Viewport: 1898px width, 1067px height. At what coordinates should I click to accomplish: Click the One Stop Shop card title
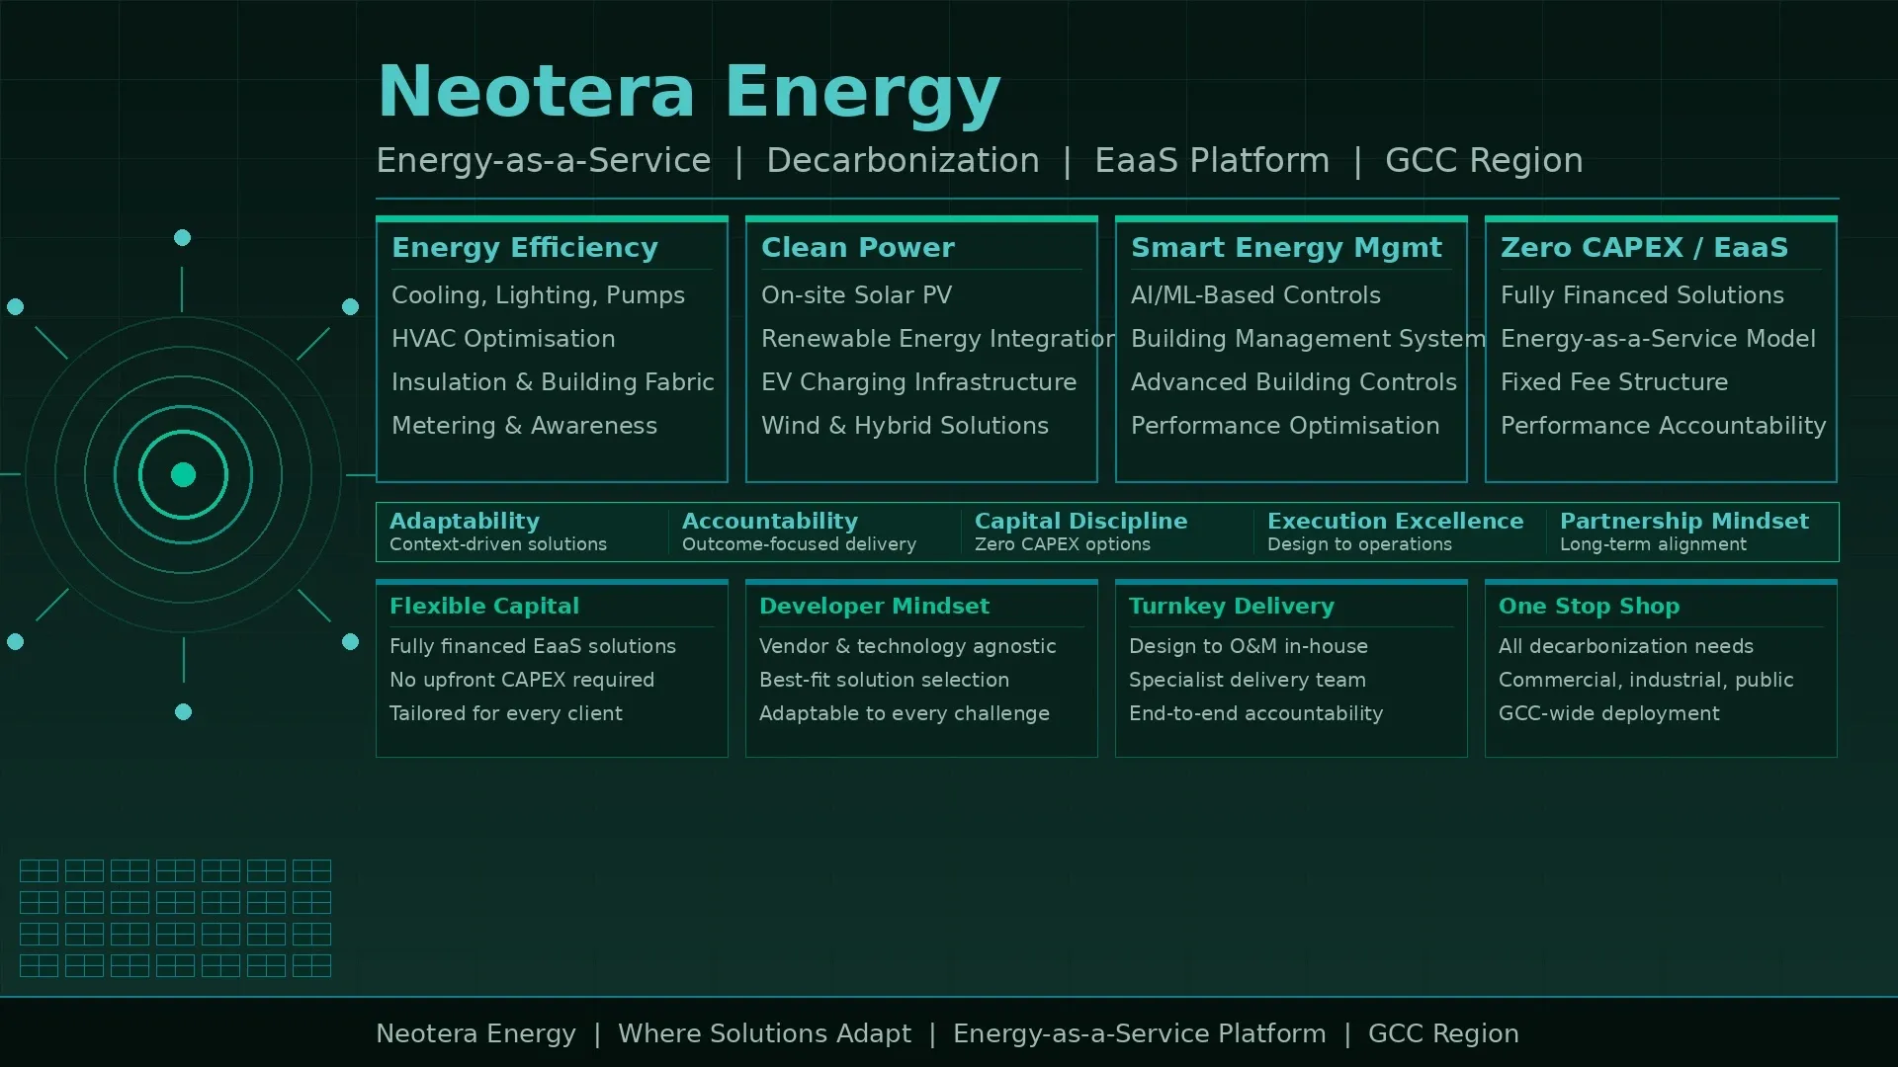pyautogui.click(x=1589, y=606)
